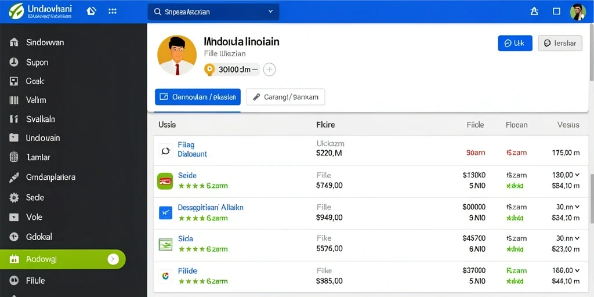Click the square window icon in top bar

point(556,12)
